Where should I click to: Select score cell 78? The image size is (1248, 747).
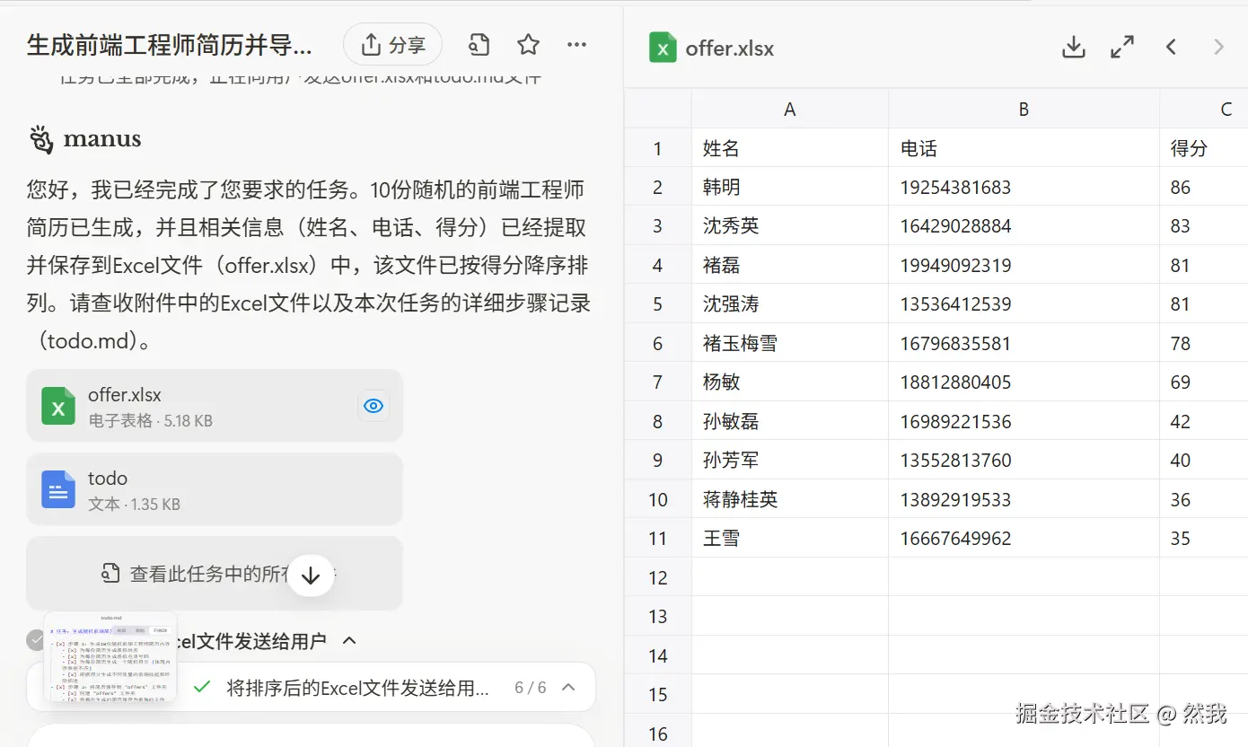1204,344
